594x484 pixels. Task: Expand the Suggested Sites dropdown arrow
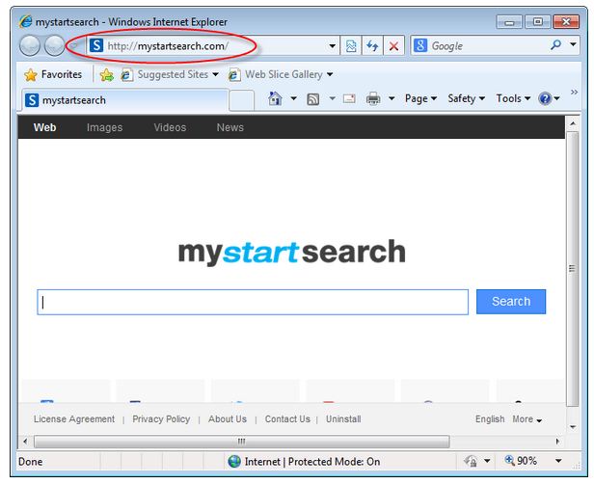[x=215, y=74]
